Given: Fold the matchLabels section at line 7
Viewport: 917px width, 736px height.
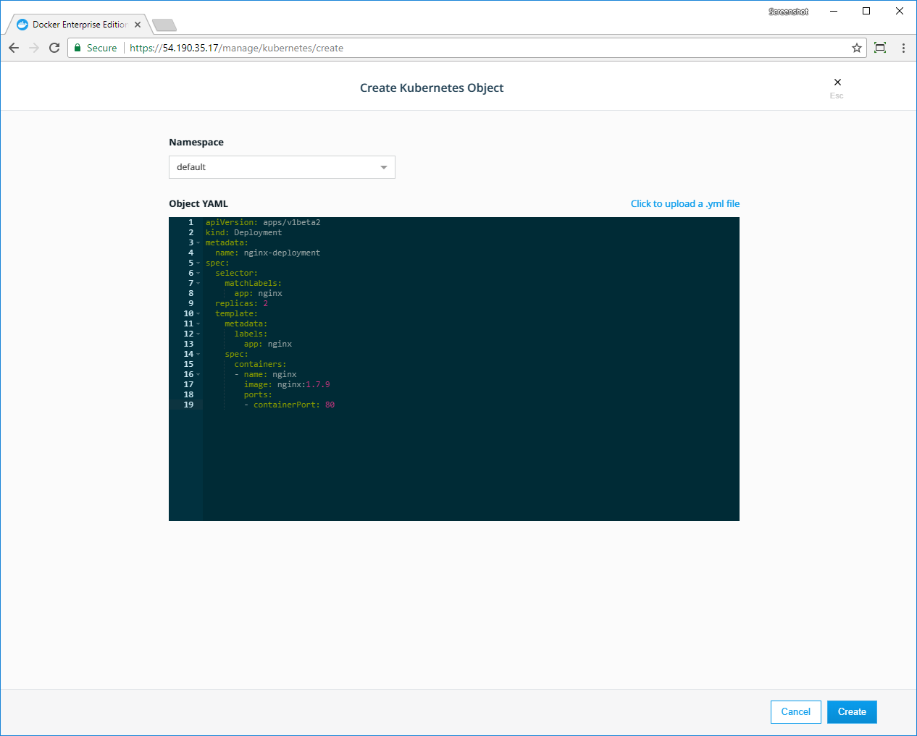Looking at the screenshot, I should coord(198,284).
